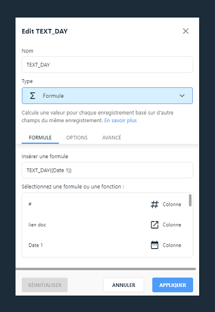Image resolution: width=215 pixels, height=312 pixels.
Task: Click the hash column type icon
Action: pyautogui.click(x=155, y=205)
